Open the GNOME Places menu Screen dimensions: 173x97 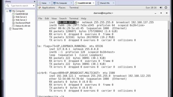click(62, 8)
